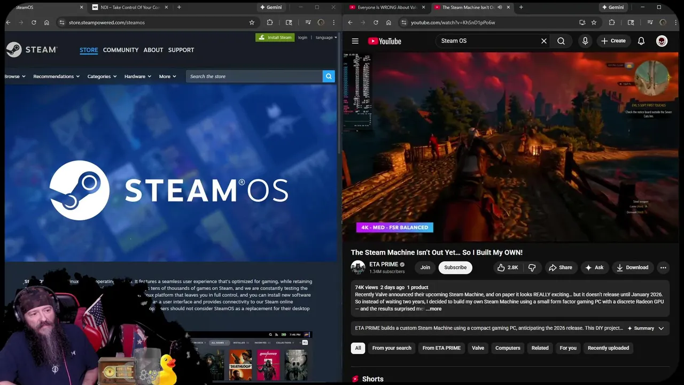Open extensions puzzle icon in Steam window
684x385 pixels.
(270, 22)
